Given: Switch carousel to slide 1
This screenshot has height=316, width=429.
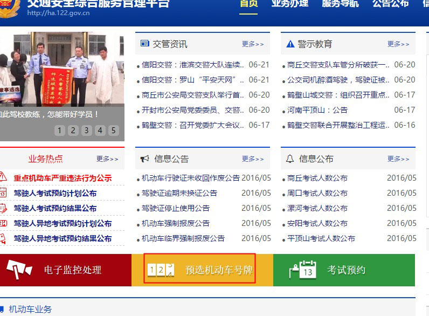Looking at the screenshot, I should click(60, 130).
